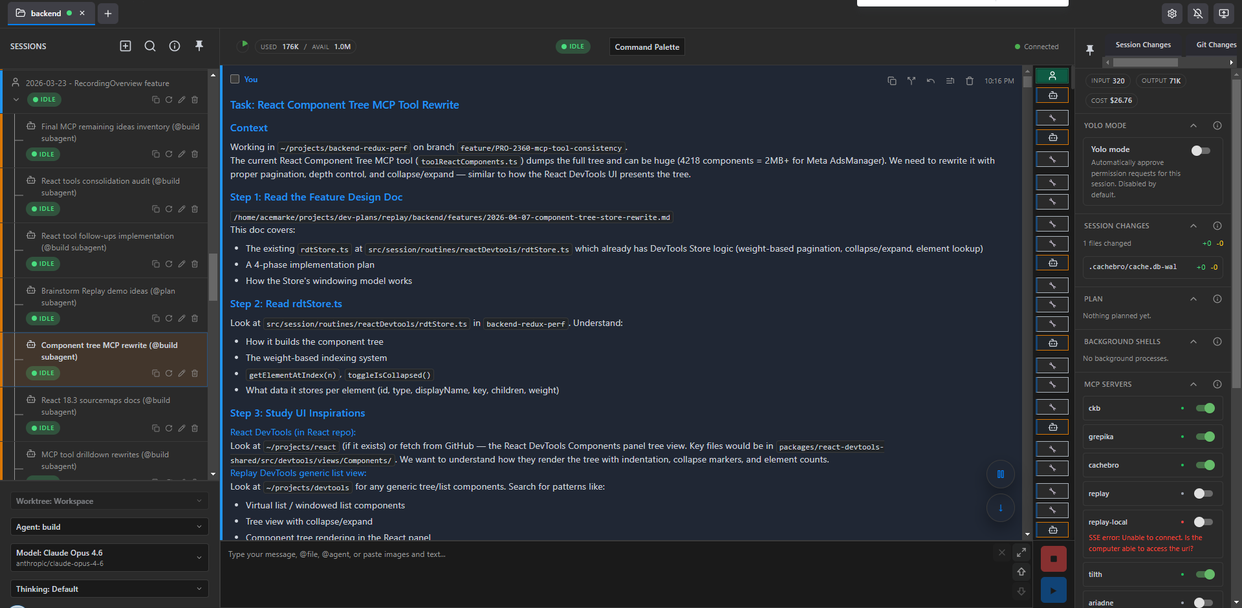Expand the message input with expand icon
Viewport: 1242px width, 608px height.
pyautogui.click(x=1021, y=552)
